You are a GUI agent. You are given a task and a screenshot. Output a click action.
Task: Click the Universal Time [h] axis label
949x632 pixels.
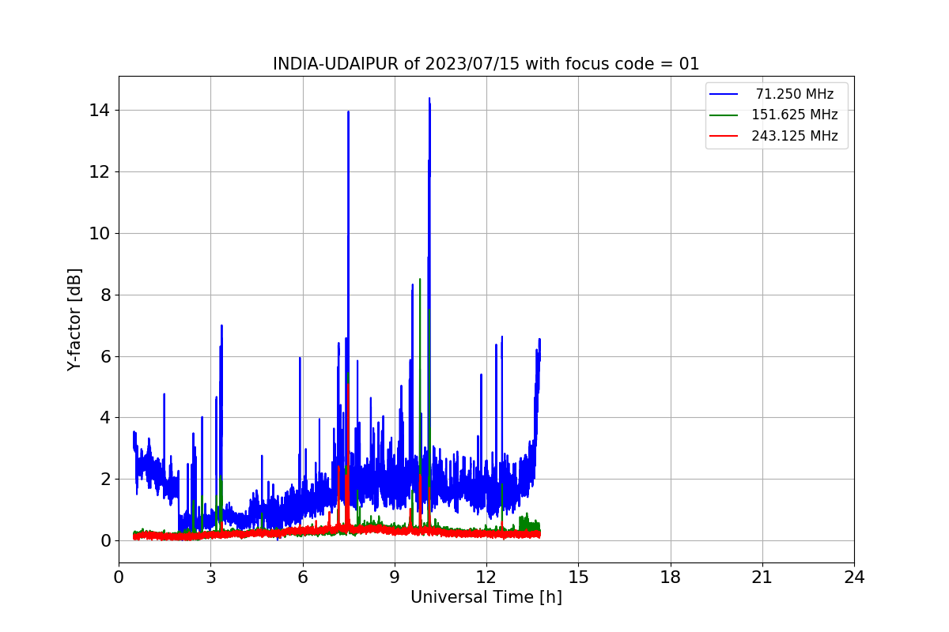[486, 597]
